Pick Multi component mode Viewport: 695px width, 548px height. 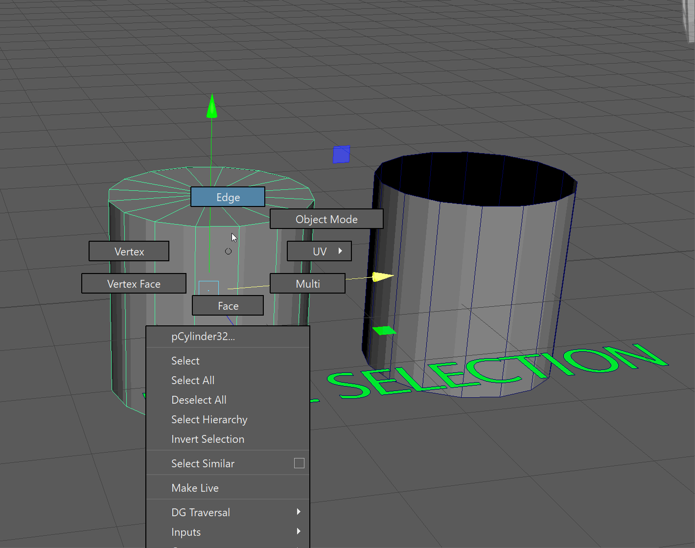tap(307, 284)
